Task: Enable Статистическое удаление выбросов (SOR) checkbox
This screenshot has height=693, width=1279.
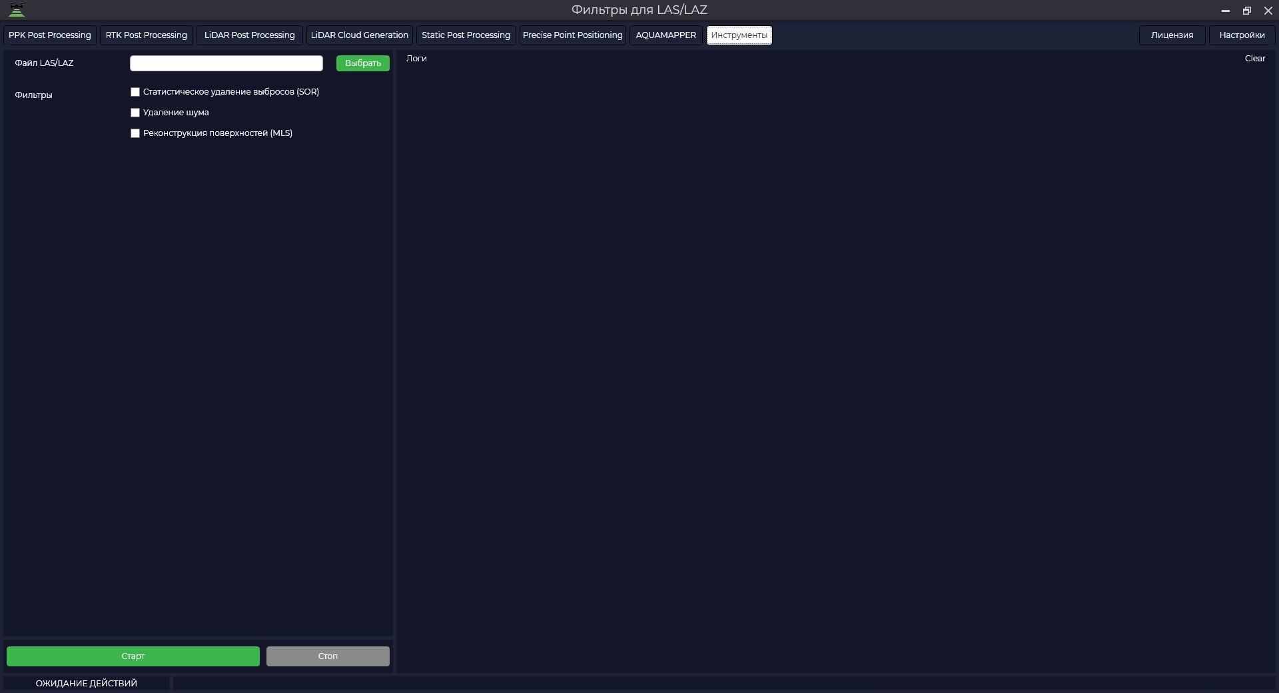Action: (x=135, y=92)
